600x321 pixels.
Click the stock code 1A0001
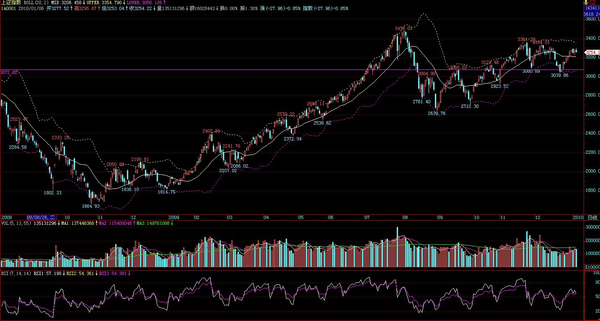(8, 8)
